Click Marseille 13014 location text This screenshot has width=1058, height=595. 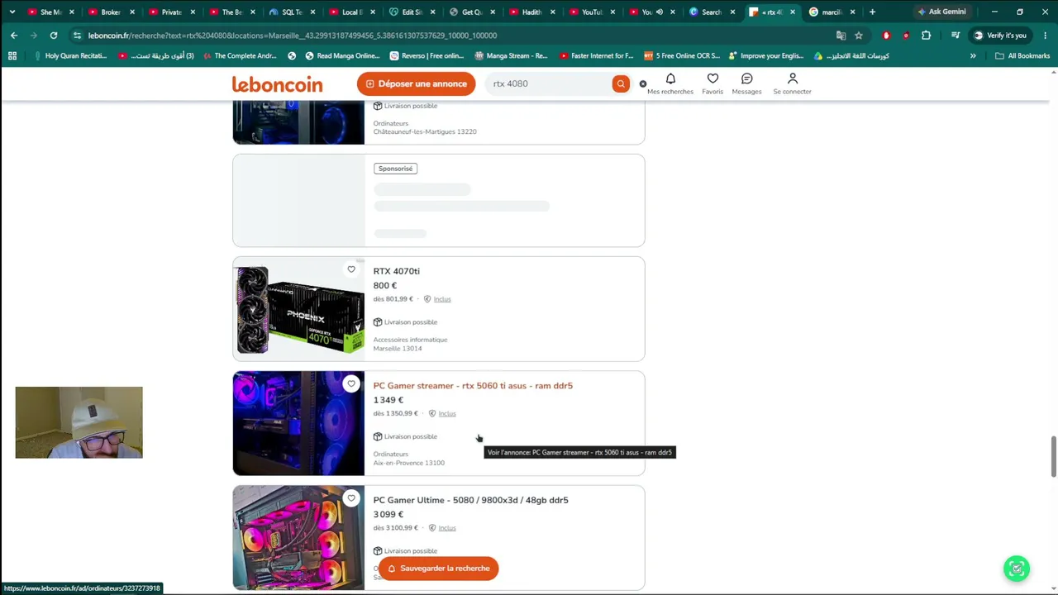[398, 349]
